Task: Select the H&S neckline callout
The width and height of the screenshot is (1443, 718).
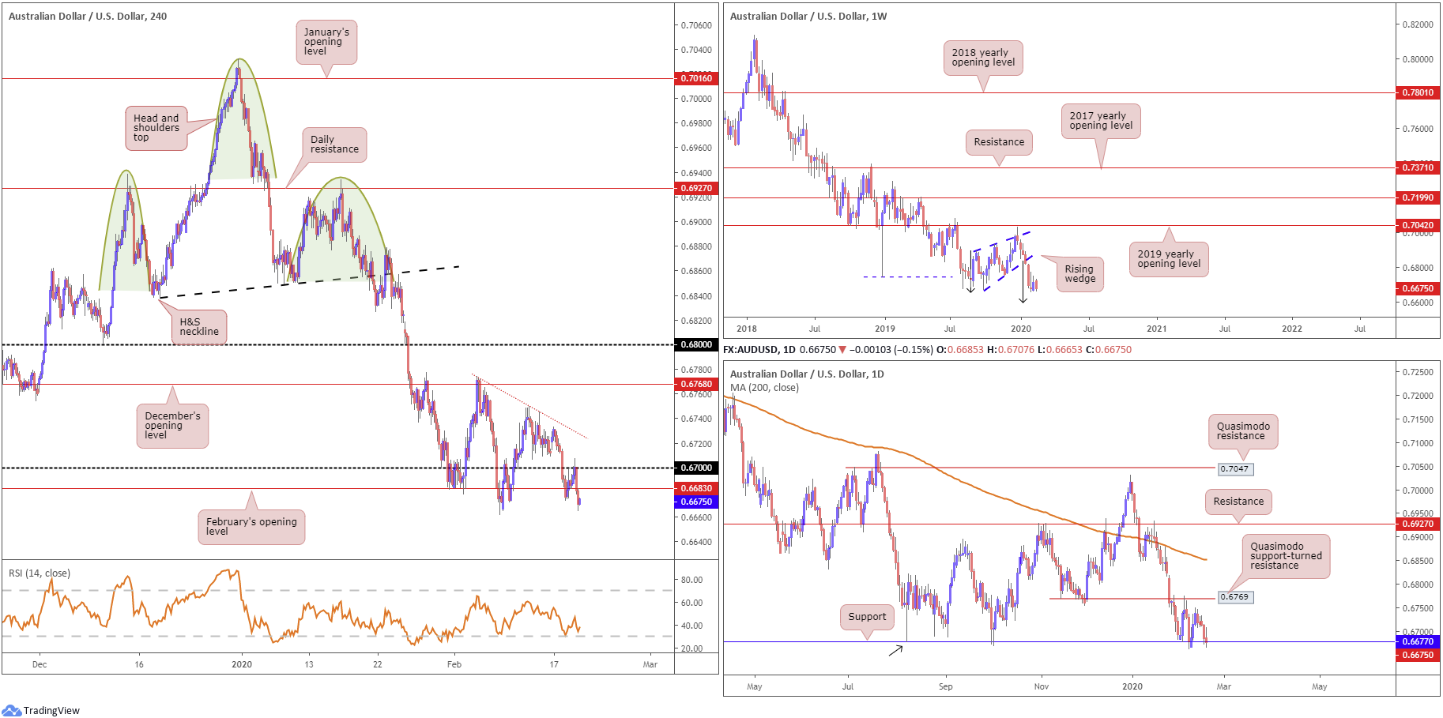Action: pyautogui.click(x=199, y=327)
